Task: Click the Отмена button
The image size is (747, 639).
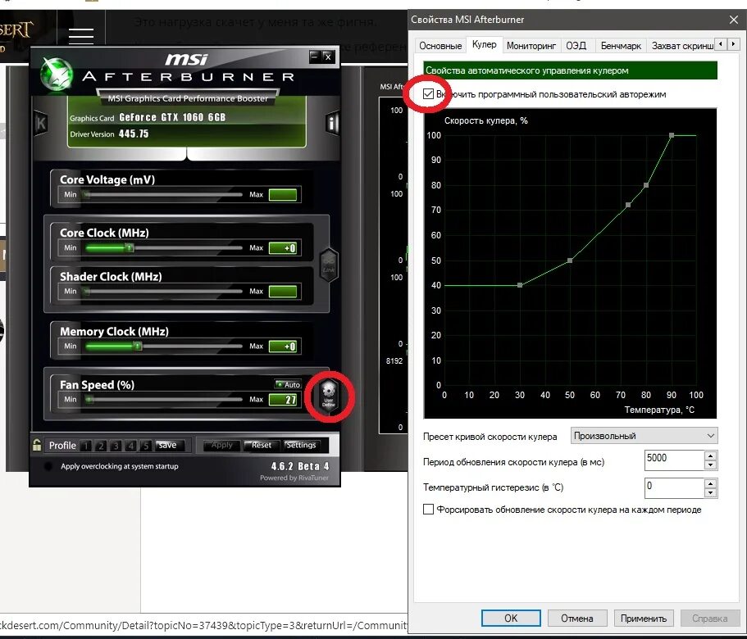Action: tap(577, 618)
